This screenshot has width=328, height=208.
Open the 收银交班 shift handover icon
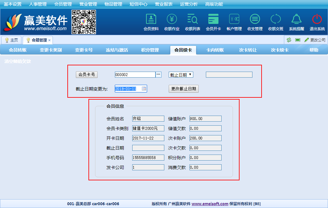point(276,19)
